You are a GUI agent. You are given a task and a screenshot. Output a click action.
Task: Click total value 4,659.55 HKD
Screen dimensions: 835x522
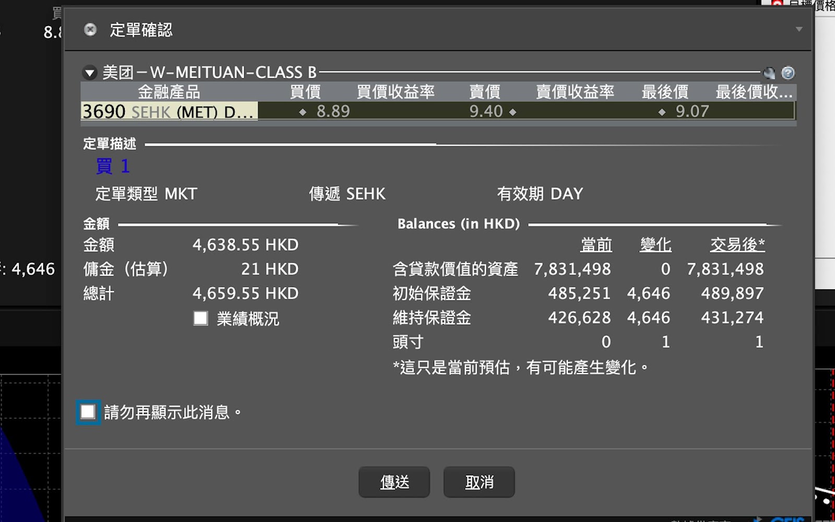245,293
